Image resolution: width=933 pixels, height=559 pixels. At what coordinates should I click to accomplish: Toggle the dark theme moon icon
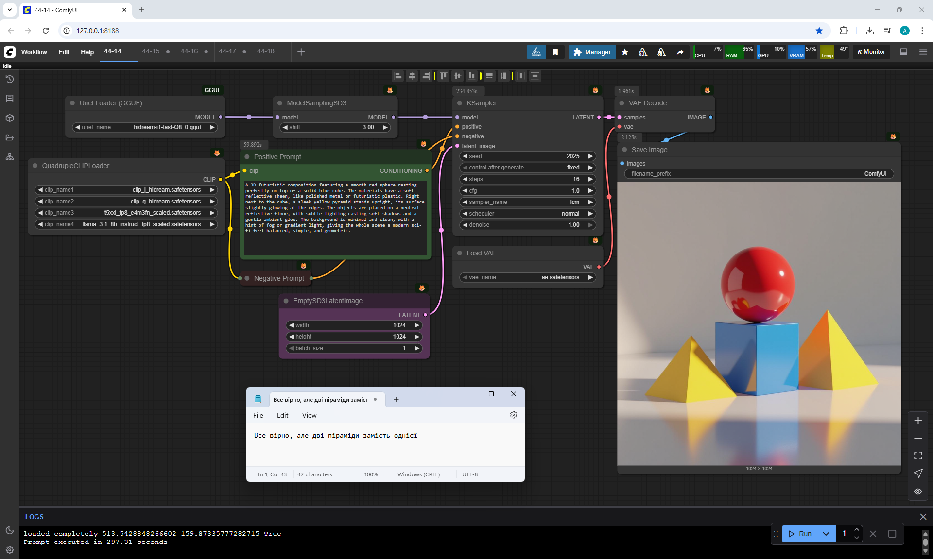[9, 530]
